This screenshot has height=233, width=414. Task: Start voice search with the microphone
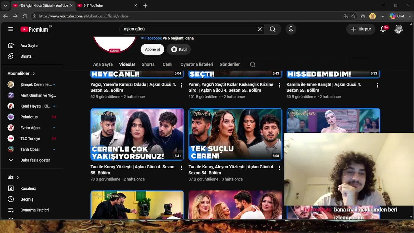click(x=291, y=29)
